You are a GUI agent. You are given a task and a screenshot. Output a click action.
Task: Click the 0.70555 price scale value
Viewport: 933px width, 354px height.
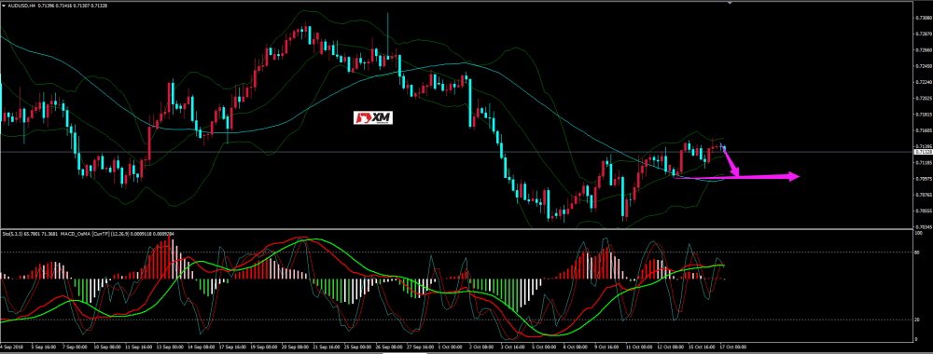(923, 211)
